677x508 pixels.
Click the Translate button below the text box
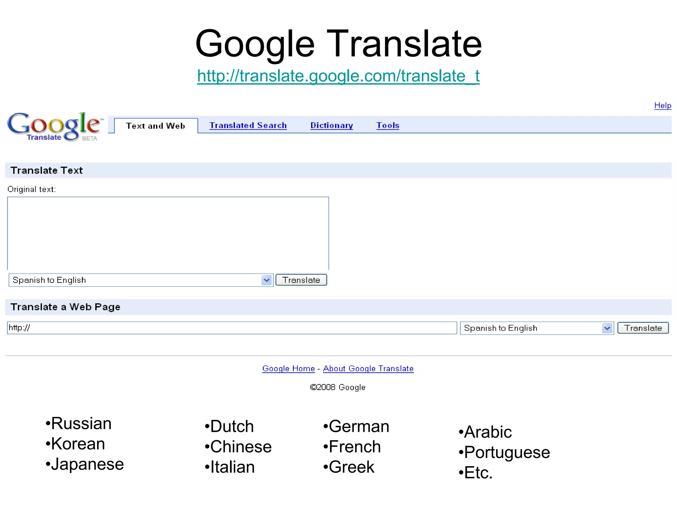(301, 280)
